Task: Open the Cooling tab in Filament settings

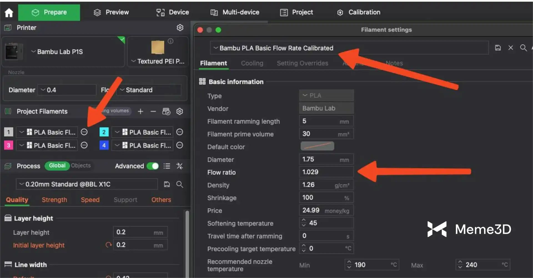Action: pyautogui.click(x=252, y=63)
